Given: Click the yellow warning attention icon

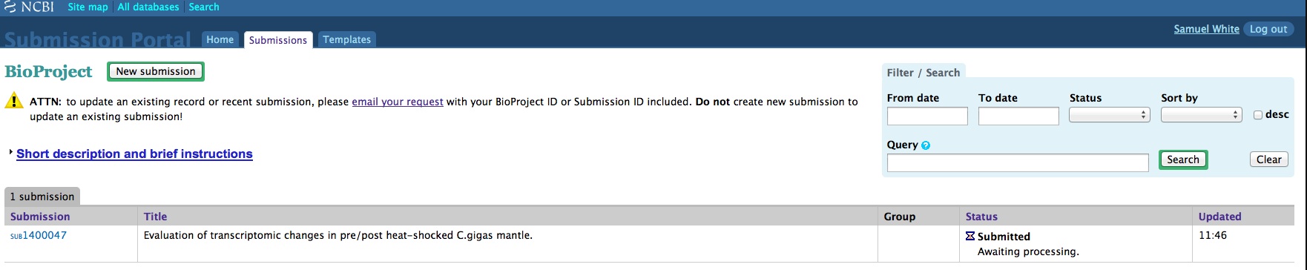Looking at the screenshot, I should coord(14,101).
